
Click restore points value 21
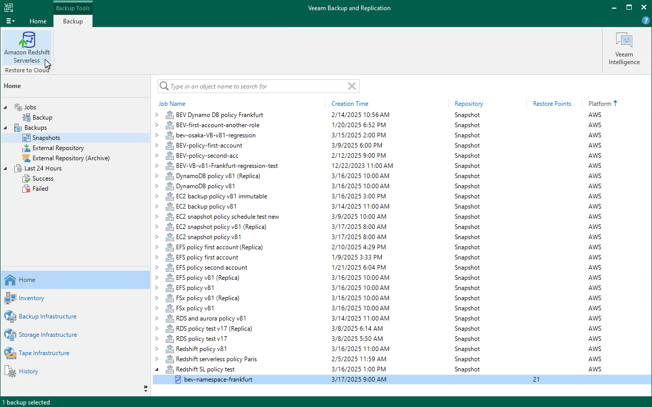pyautogui.click(x=536, y=380)
